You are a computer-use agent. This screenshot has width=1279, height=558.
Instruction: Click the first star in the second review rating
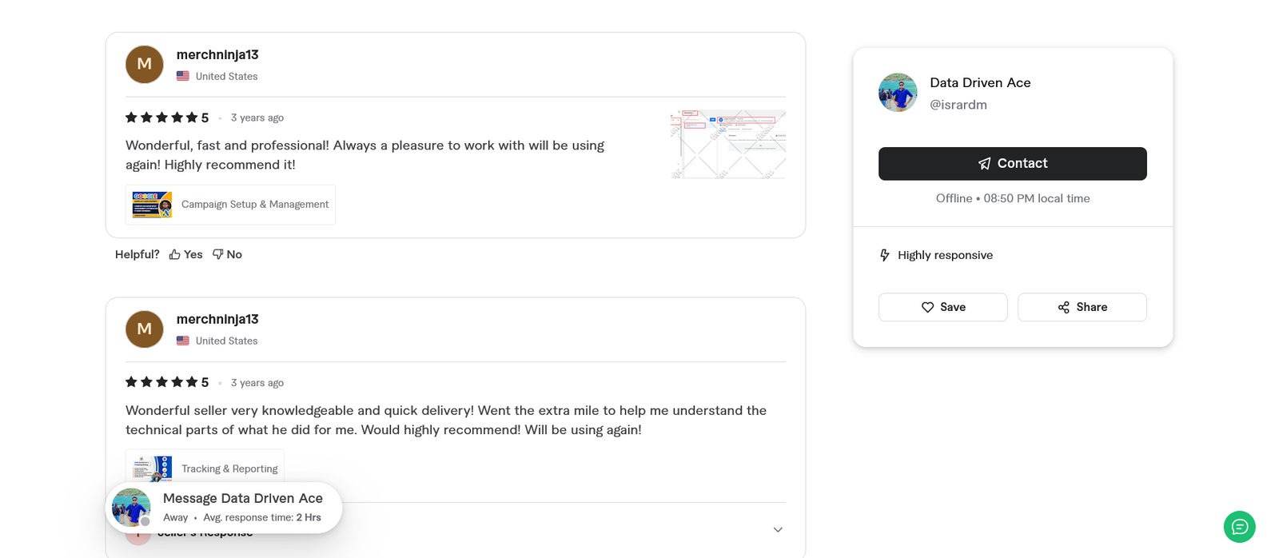coord(129,382)
